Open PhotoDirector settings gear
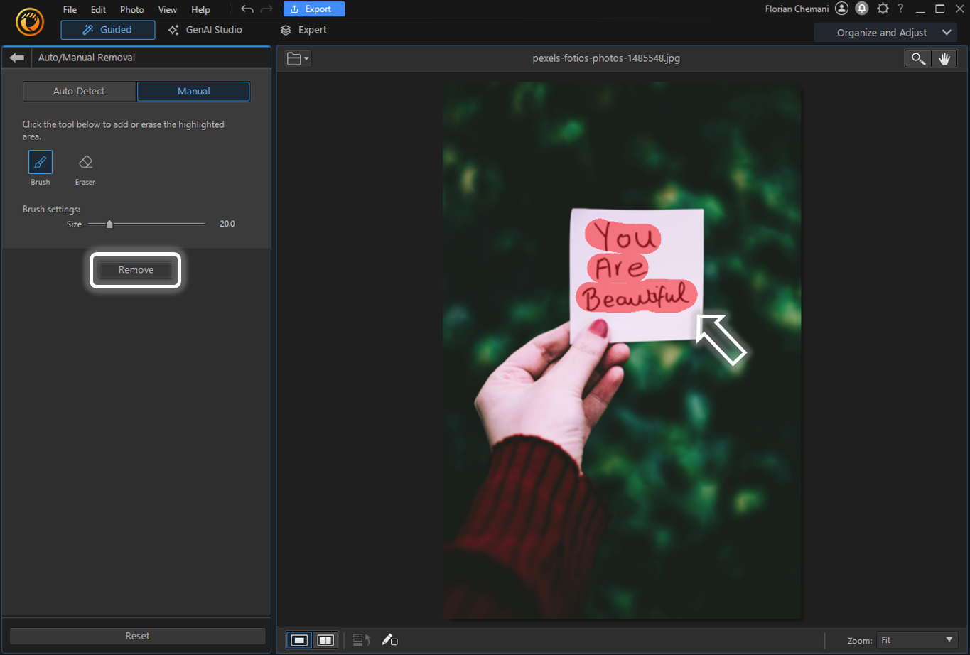 tap(883, 9)
